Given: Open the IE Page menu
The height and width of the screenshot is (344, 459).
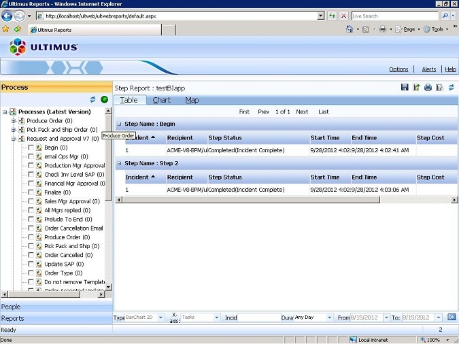Looking at the screenshot, I should [x=407, y=29].
